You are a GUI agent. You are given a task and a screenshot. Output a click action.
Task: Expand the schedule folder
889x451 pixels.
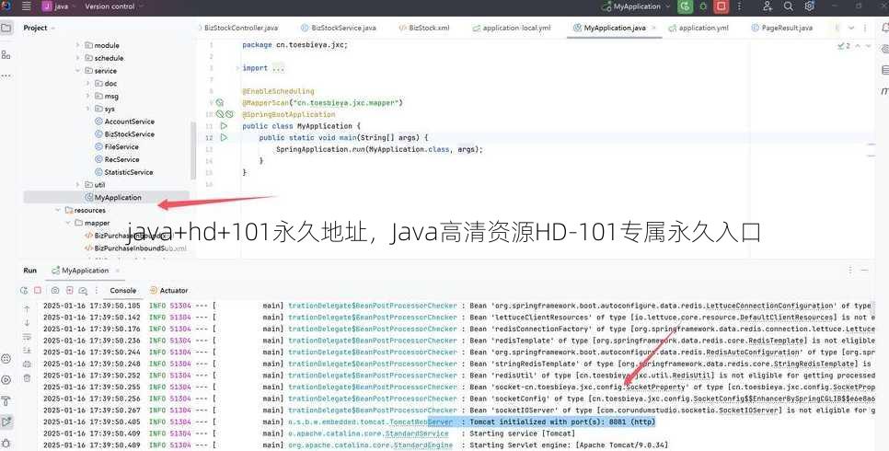77,58
